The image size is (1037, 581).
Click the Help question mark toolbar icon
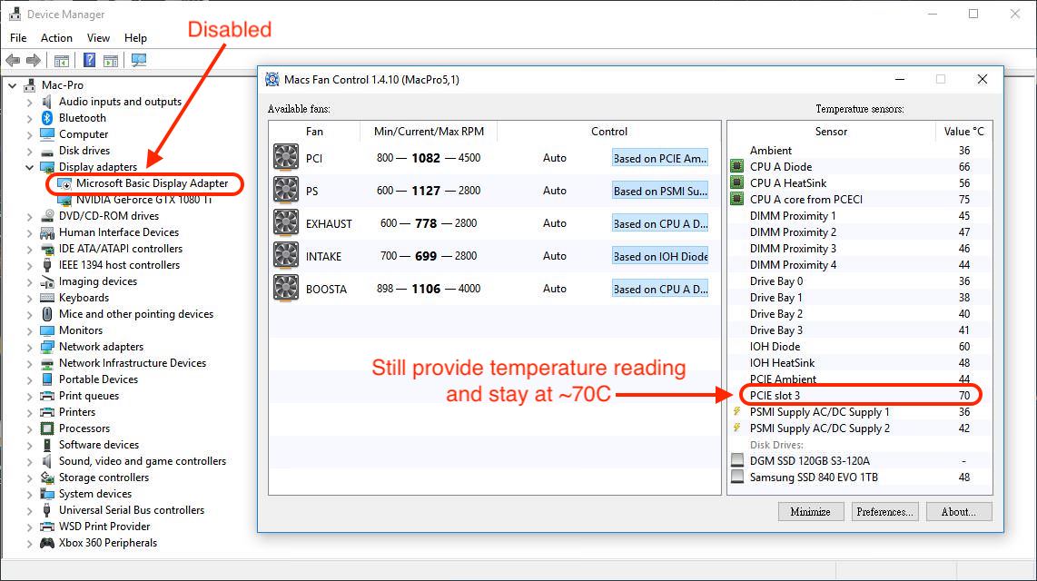(89, 60)
